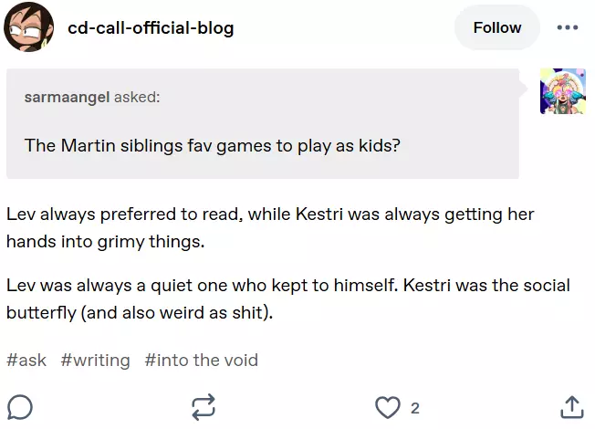This screenshot has width=595, height=429.
Task: Reblog the post with the arrows icon
Action: [204, 408]
